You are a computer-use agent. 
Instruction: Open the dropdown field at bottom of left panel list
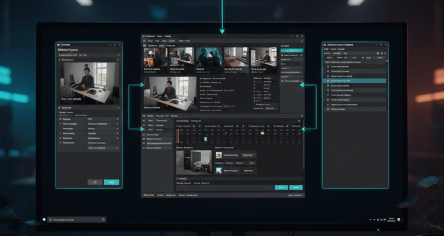pyautogui.click(x=102, y=148)
